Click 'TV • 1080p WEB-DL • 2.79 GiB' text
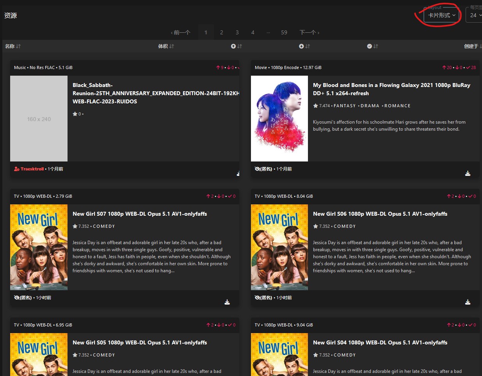Image resolution: width=482 pixels, height=376 pixels. point(43,196)
